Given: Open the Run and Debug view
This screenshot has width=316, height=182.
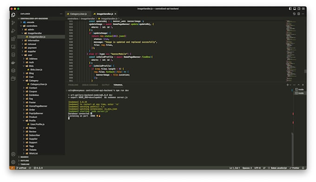Looking at the screenshot, I should 13,31.
